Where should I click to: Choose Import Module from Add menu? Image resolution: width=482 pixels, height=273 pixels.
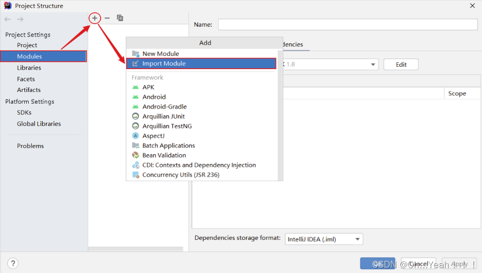pyautogui.click(x=201, y=63)
